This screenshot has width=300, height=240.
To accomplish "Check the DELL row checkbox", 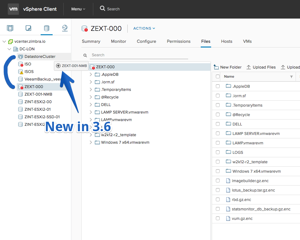I will (x=218, y=124).
